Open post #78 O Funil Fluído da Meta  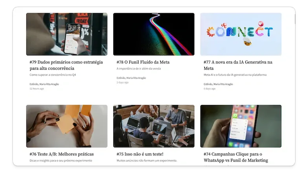143,62
